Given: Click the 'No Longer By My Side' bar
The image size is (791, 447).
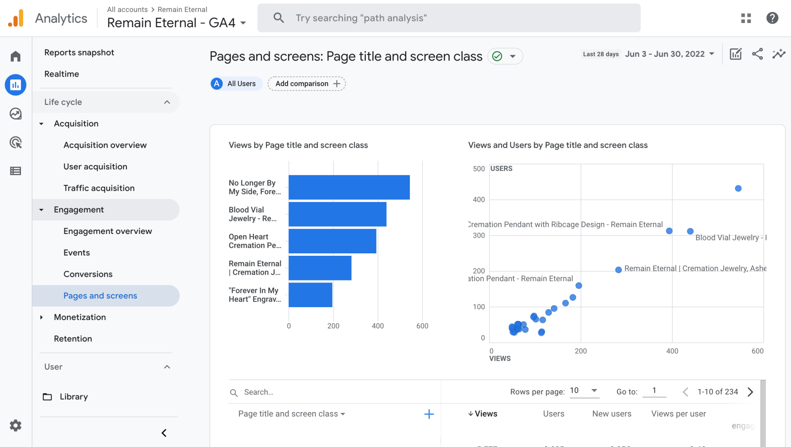Looking at the screenshot, I should pos(349,188).
